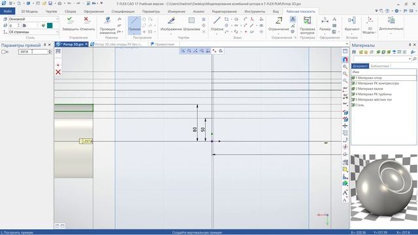Click the rectangle sketch tool icon
Image resolution: width=418 pixels, height=235 pixels.
(x=227, y=19)
